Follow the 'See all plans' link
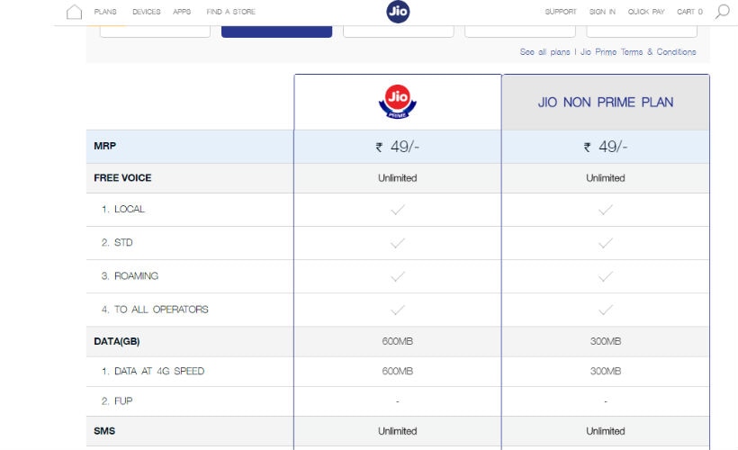 tap(545, 52)
